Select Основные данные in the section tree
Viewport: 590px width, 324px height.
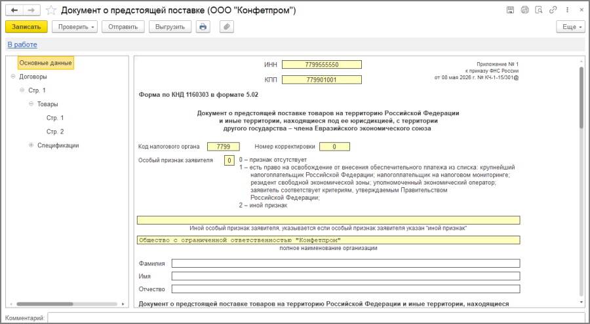pyautogui.click(x=45, y=63)
